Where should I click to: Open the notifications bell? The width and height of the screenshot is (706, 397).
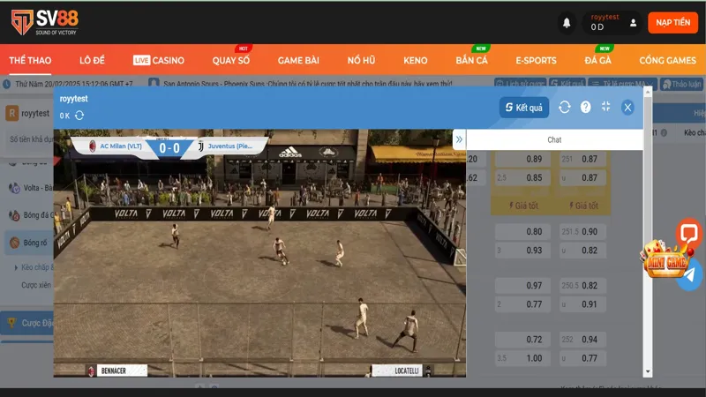(567, 23)
